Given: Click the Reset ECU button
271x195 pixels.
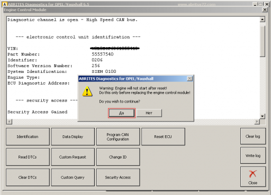Looking at the screenshot, I should [163, 136].
